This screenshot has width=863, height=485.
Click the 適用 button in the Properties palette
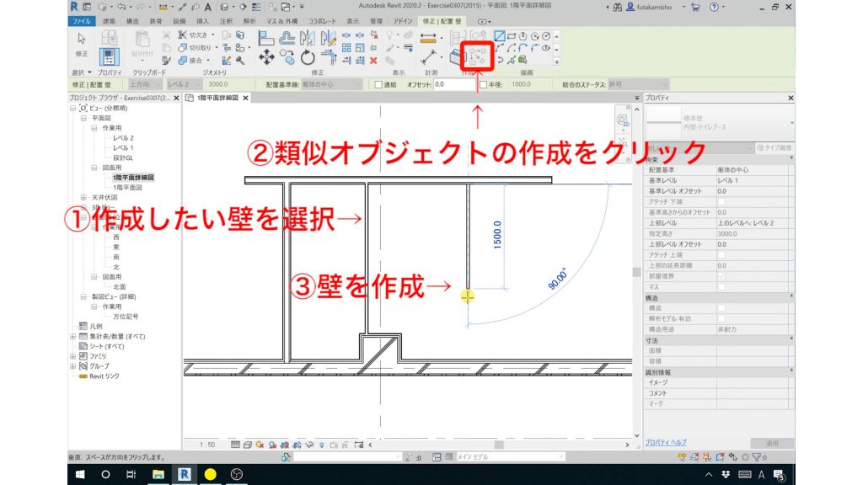point(773,444)
